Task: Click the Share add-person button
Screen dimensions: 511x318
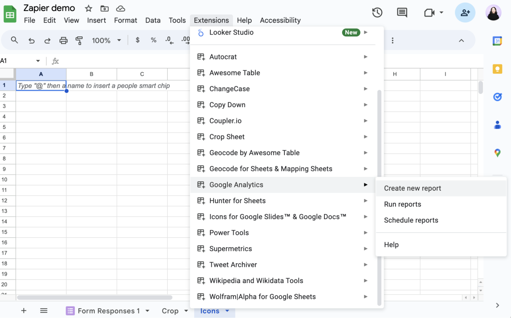Action: (465, 13)
